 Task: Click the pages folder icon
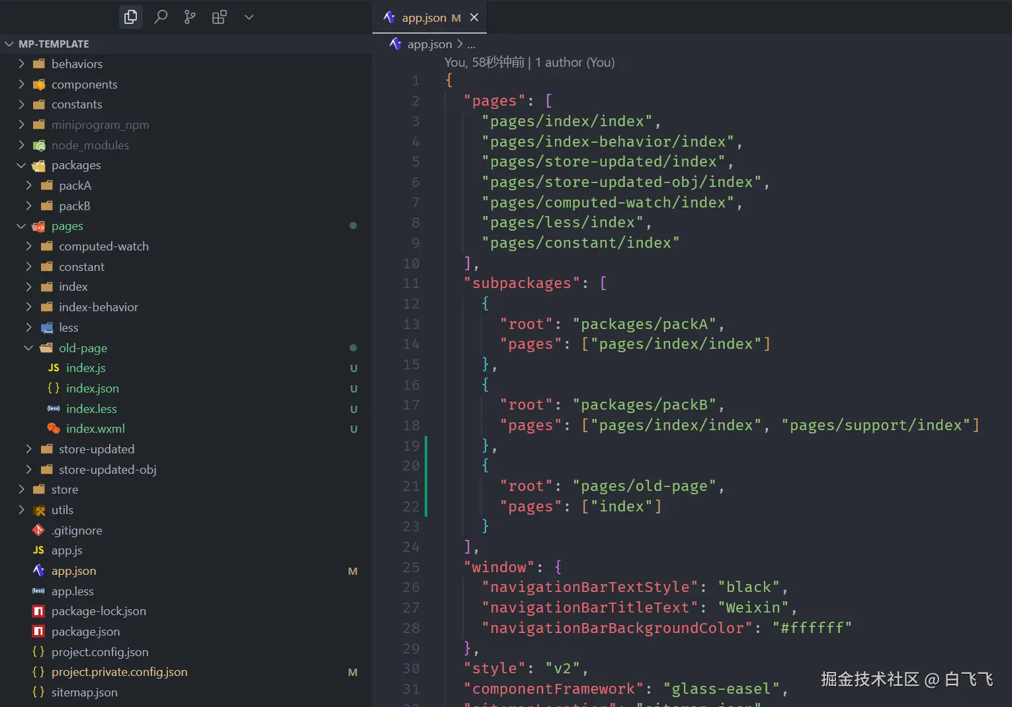pos(39,226)
